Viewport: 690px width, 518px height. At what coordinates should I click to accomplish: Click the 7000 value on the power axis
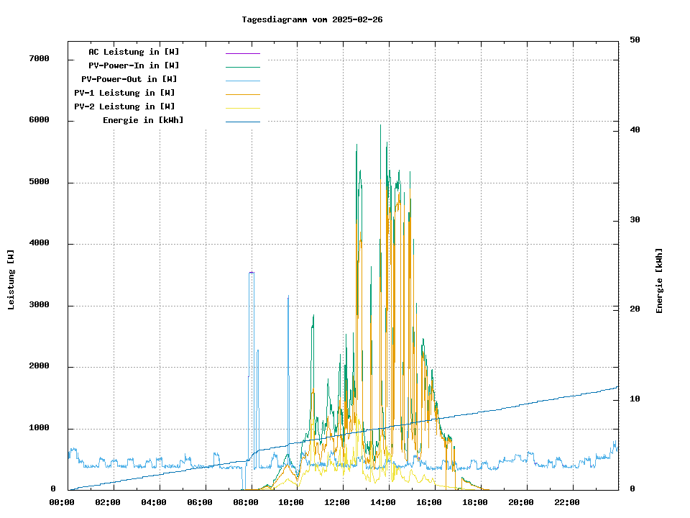39,59
